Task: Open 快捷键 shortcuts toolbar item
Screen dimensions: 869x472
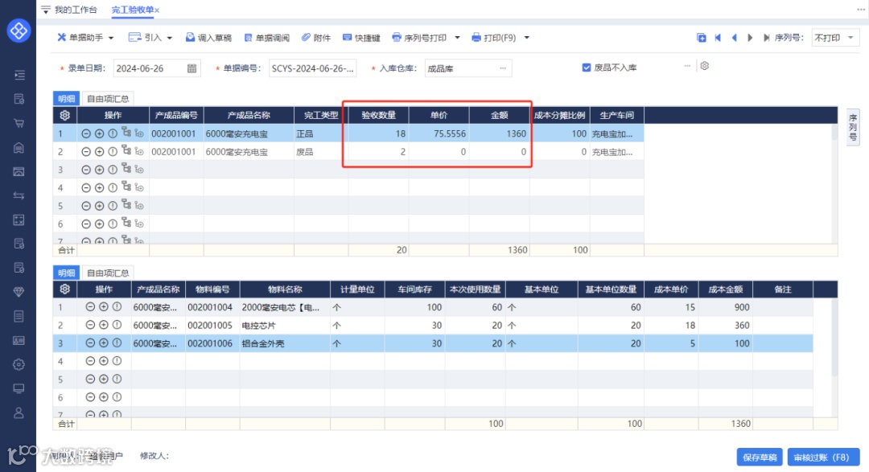Action: [x=361, y=38]
